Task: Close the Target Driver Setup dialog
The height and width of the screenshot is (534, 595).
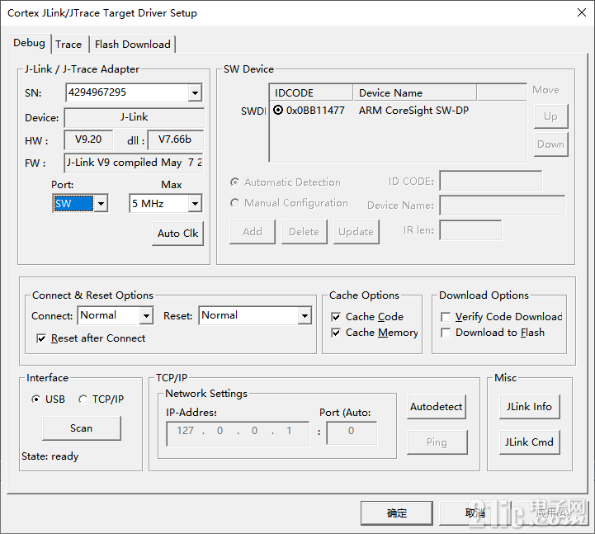Action: 581,12
